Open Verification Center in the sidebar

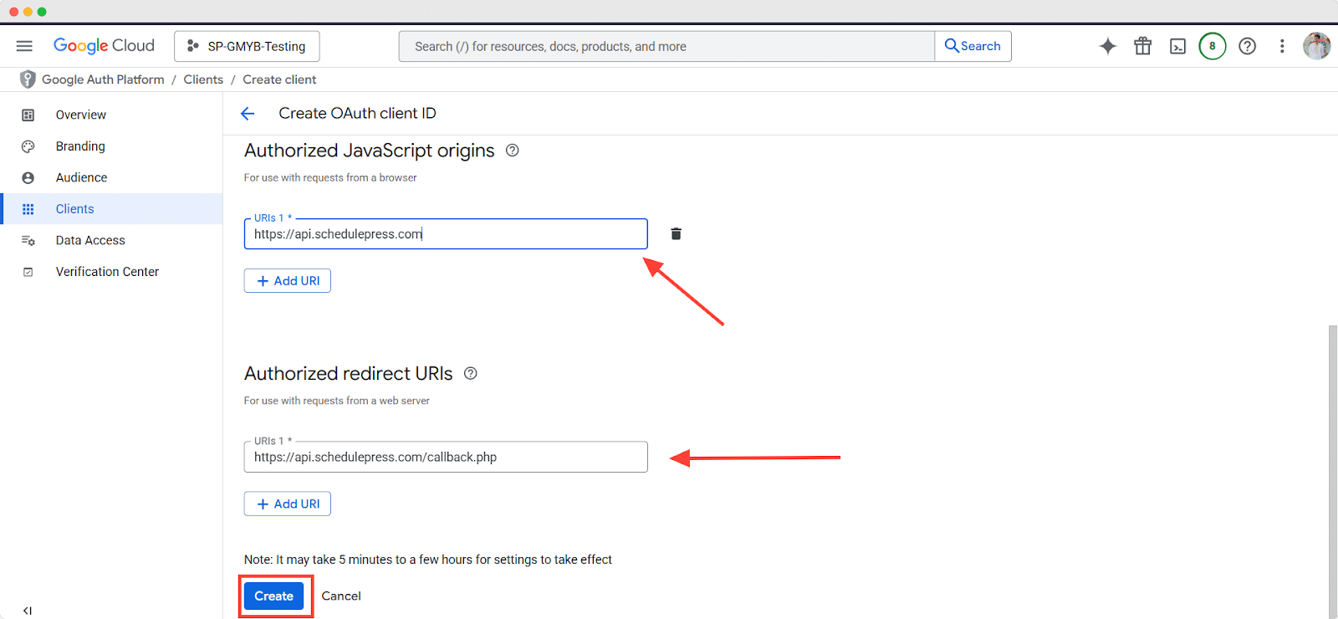coord(112,272)
